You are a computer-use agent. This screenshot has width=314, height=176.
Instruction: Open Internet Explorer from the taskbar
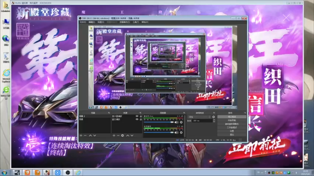tap(78, 172)
